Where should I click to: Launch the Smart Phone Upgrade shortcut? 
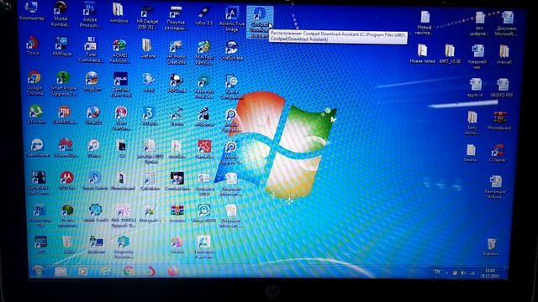[x=63, y=84]
